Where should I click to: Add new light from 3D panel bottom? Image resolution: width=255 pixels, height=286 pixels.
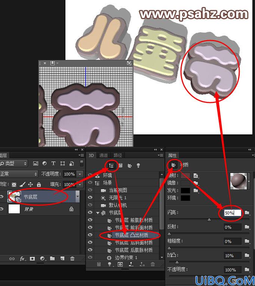click(x=110, y=264)
